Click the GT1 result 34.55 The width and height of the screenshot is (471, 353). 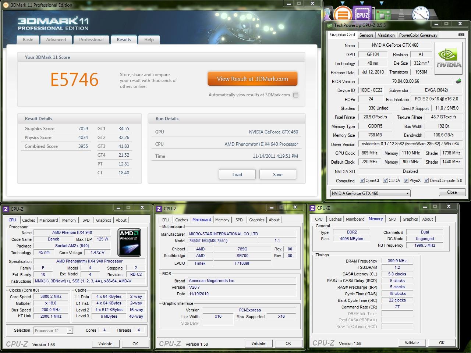coord(124,129)
